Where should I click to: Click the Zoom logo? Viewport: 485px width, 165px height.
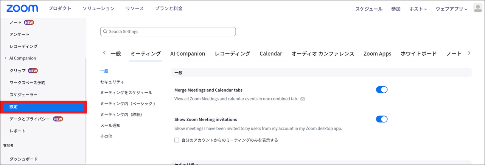click(22, 8)
